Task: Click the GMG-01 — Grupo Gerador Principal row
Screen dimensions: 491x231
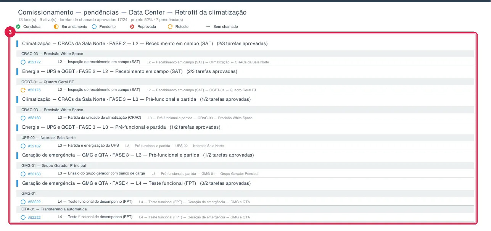Action: tap(246, 165)
